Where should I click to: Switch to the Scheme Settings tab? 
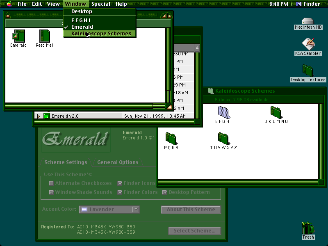(66, 162)
